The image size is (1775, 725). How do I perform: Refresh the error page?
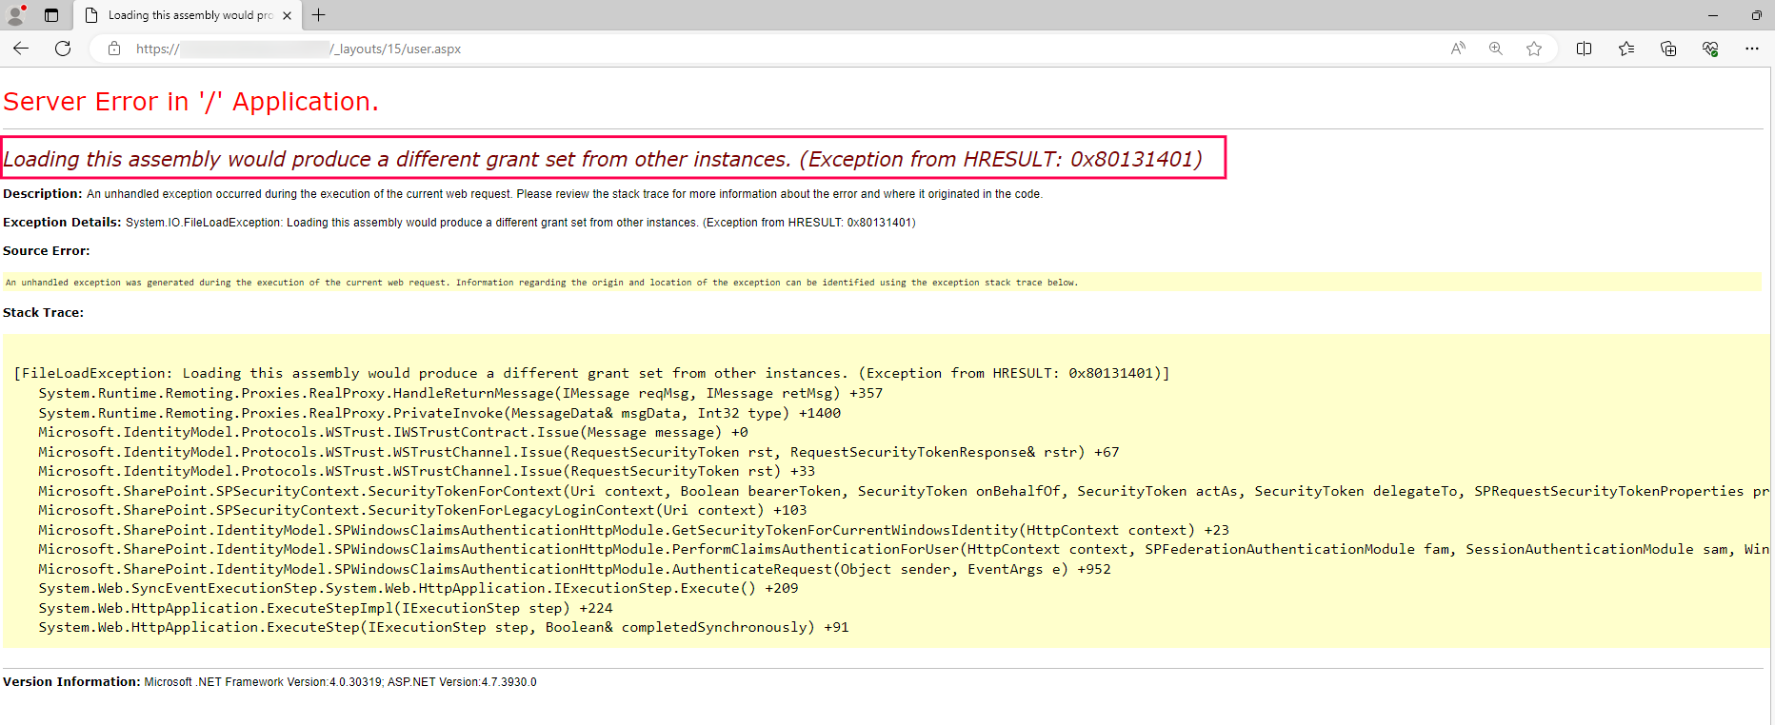click(x=63, y=49)
